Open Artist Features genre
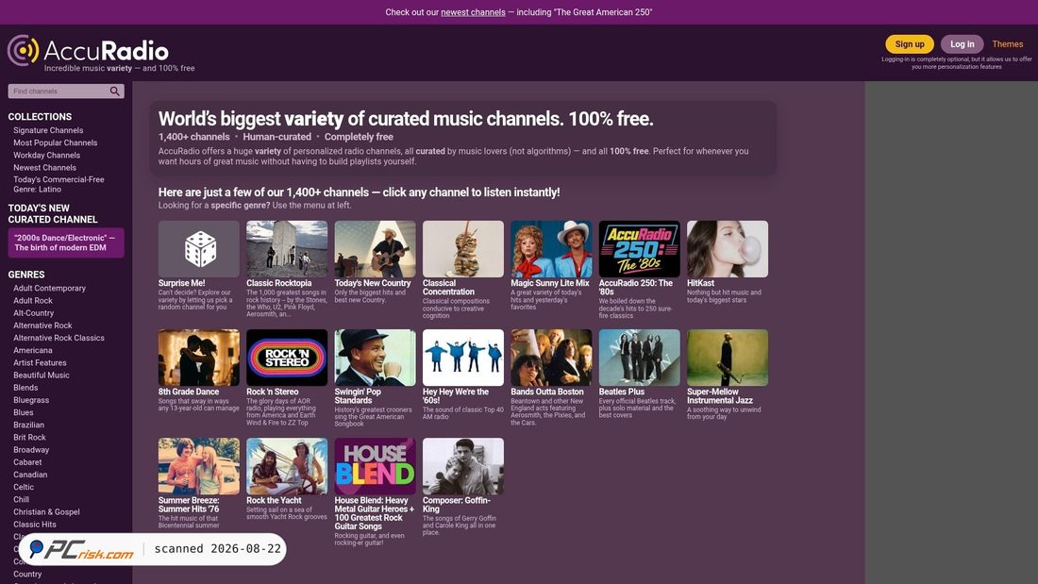1038x584 pixels. pos(40,363)
